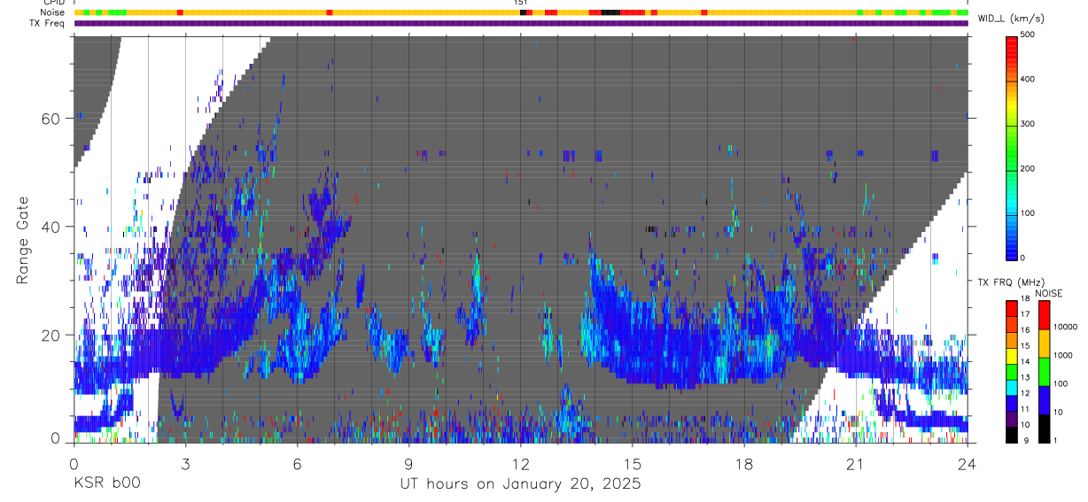Click the 'Noise' row label at top

point(53,12)
